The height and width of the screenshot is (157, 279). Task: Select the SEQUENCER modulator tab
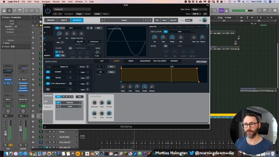click(x=145, y=61)
